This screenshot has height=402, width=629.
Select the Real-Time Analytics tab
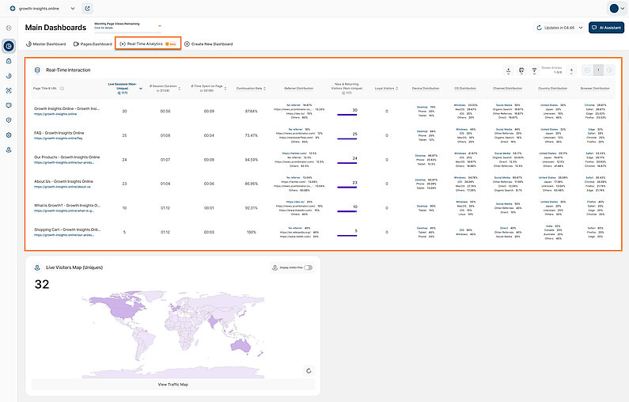tap(148, 44)
